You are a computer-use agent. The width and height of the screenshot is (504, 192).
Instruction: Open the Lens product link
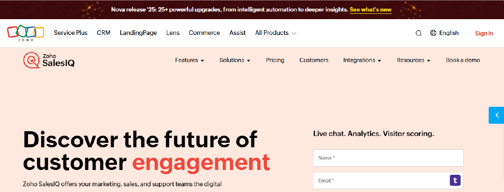[x=173, y=33]
